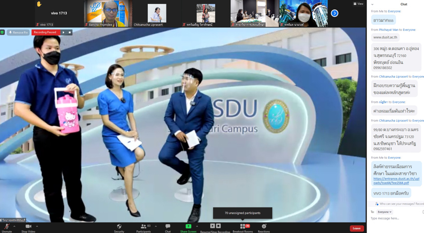
Task: Show next participants with blue arrow
Action: click(335, 13)
